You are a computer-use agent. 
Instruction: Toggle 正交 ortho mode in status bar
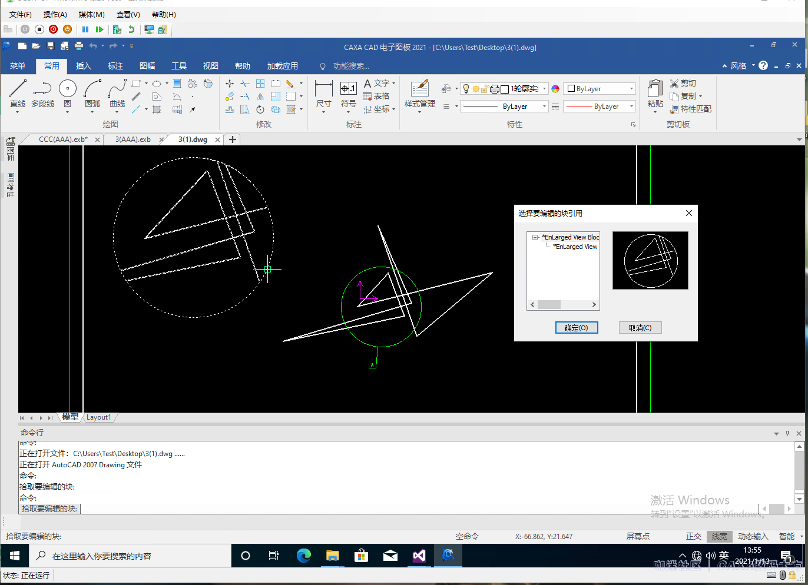click(693, 536)
